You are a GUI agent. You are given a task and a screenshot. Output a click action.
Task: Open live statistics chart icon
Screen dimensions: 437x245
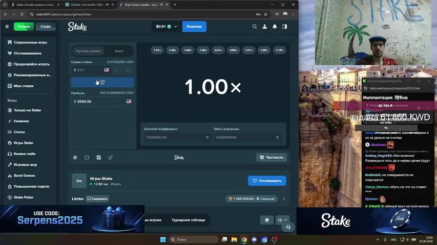click(99, 158)
